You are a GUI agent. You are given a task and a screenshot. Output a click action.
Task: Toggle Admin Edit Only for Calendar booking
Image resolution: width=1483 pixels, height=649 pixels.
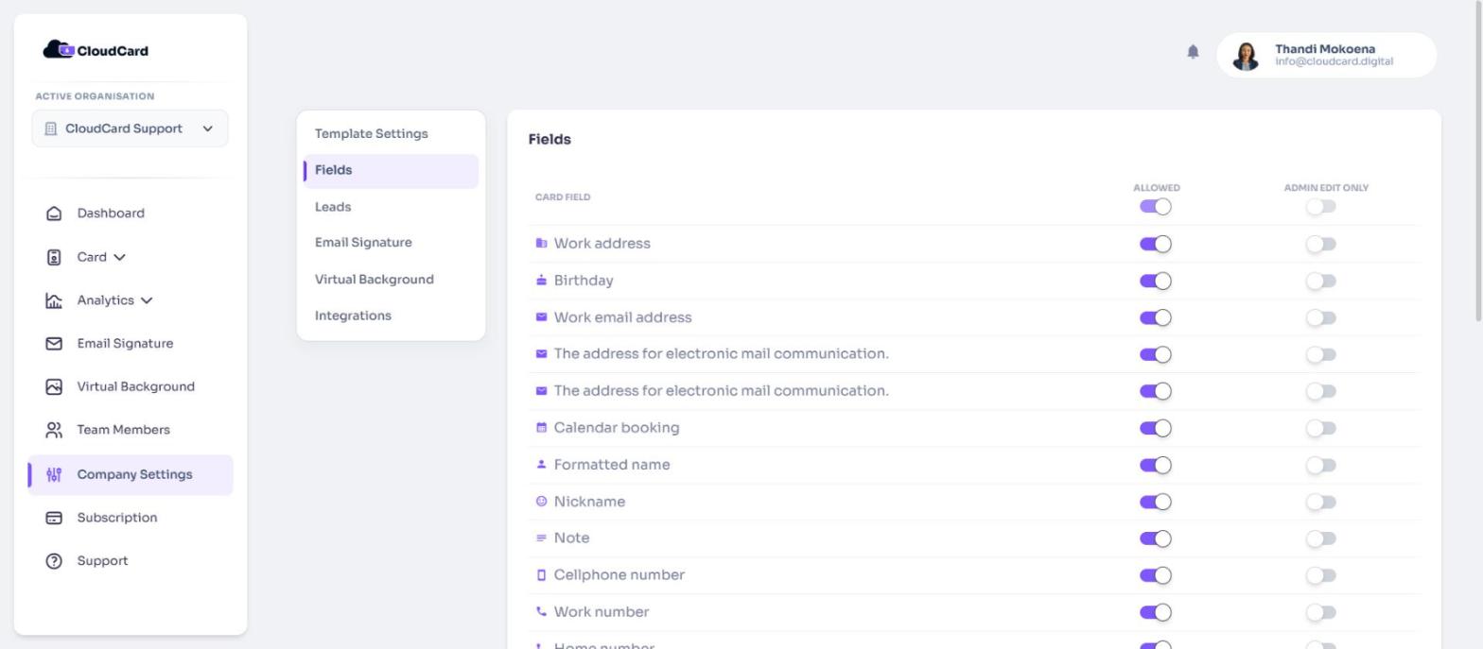[1321, 428]
